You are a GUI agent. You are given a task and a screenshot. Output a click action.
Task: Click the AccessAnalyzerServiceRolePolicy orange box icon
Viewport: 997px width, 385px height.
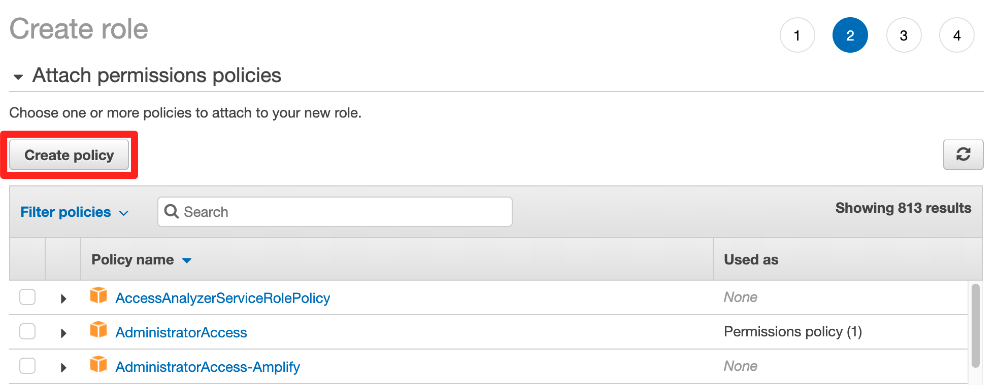pos(98,295)
